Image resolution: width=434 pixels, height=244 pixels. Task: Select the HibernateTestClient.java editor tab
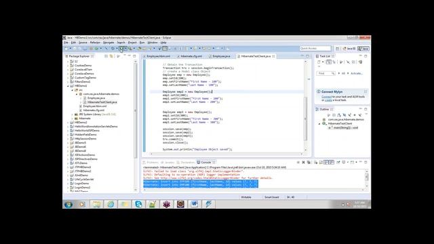point(256,56)
